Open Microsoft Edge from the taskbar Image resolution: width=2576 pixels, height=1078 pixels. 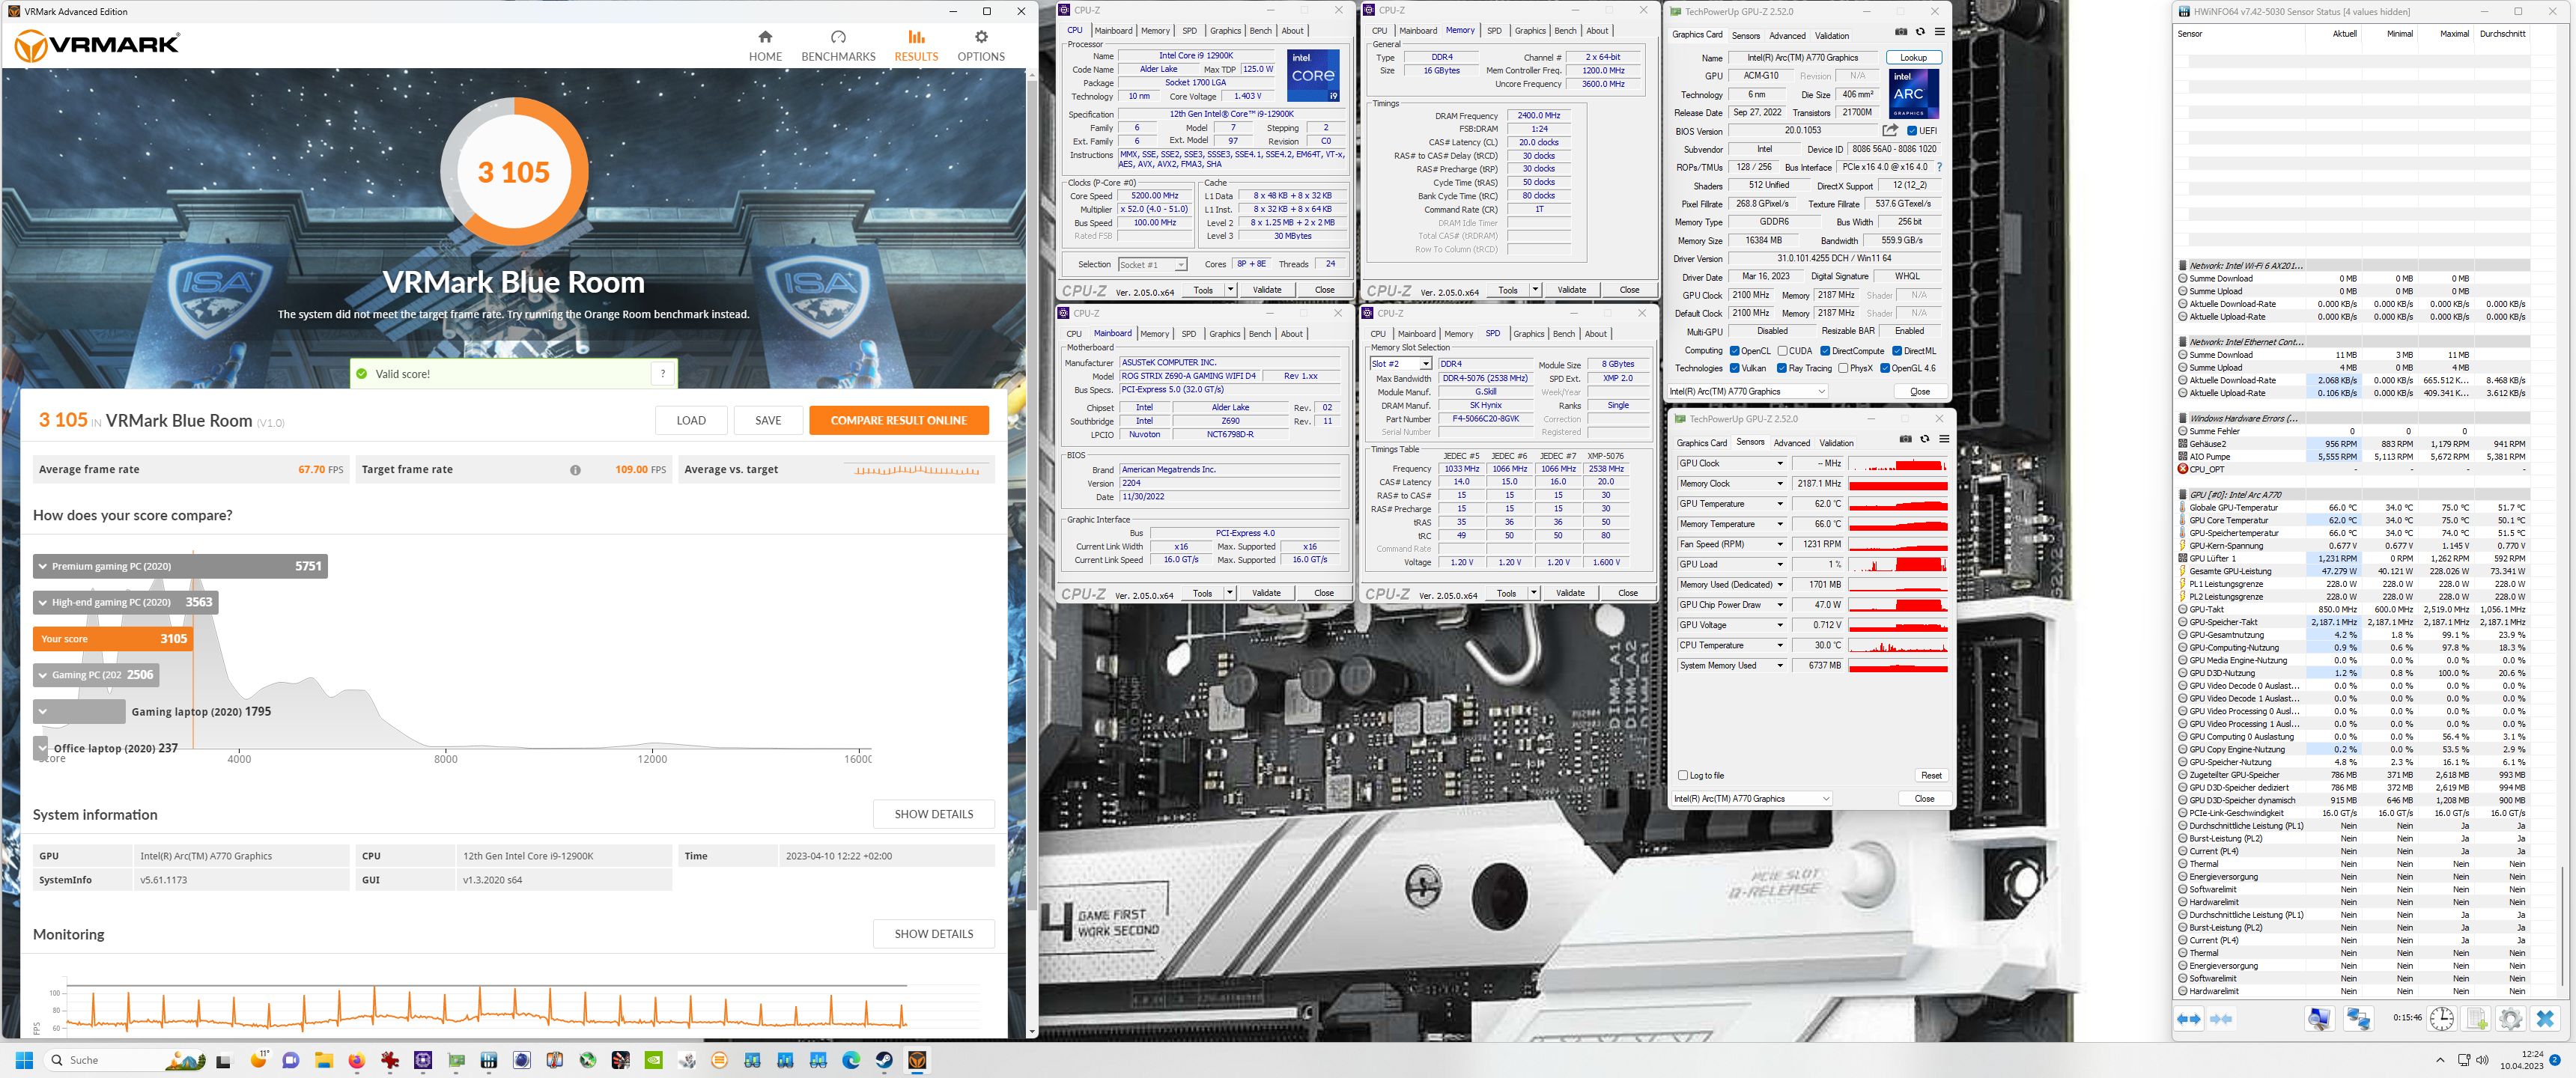(x=851, y=1060)
